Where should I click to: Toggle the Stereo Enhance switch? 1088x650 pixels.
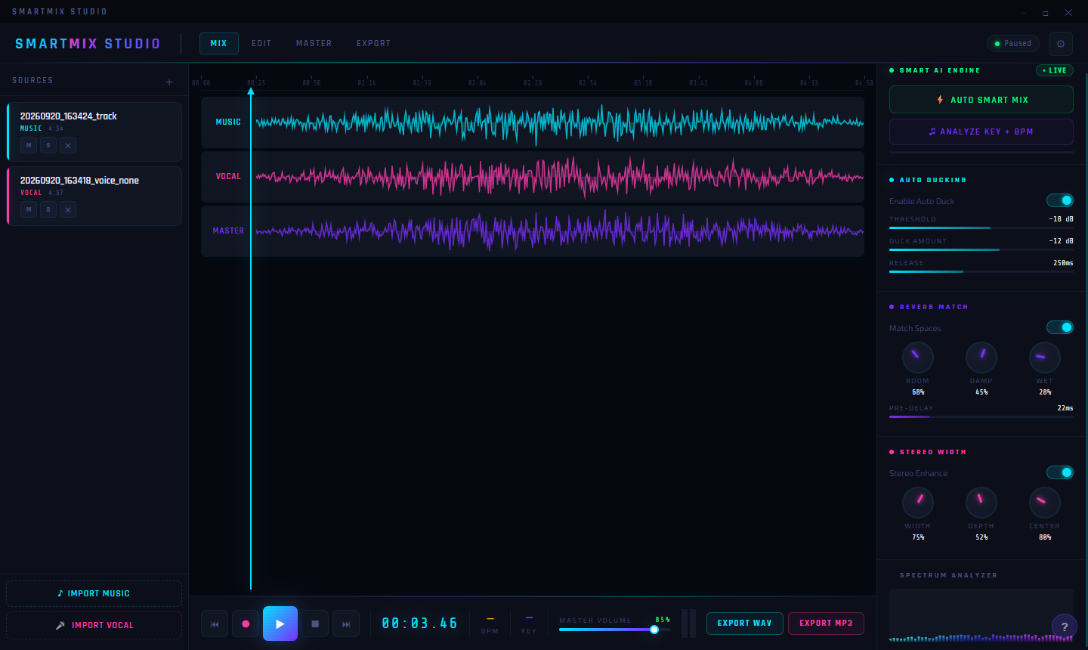pyautogui.click(x=1060, y=472)
